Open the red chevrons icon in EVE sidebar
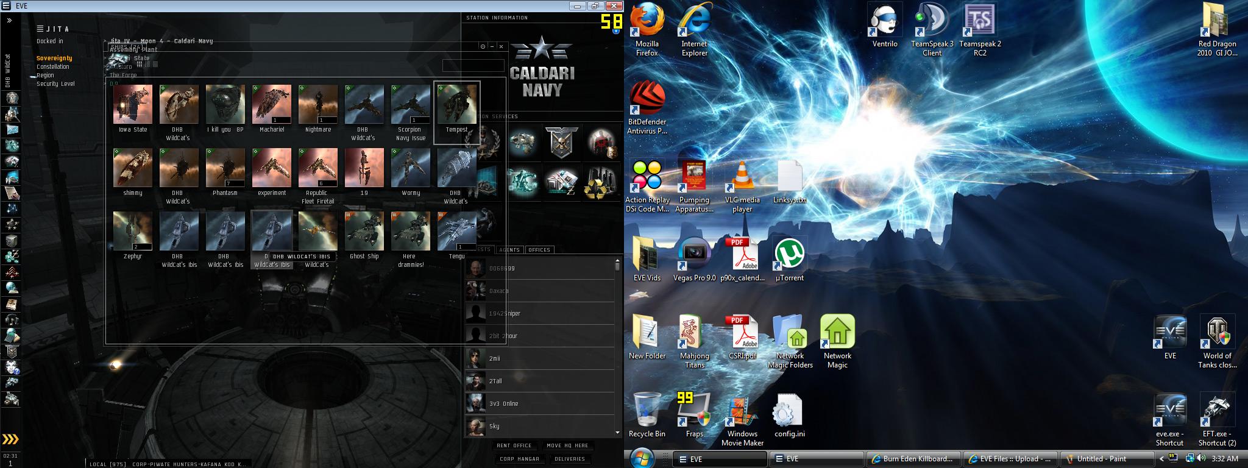 tap(12, 272)
